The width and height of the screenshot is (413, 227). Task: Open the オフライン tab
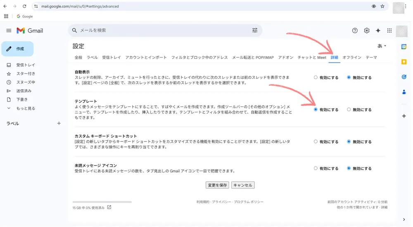352,57
